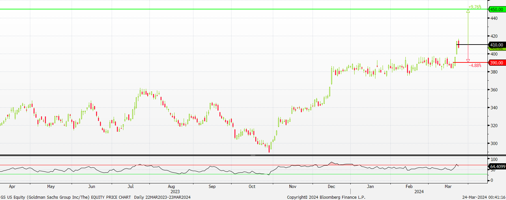The height and width of the screenshot is (200, 506).
Task: Click the GS US Equity chart title text
Action: 95,197
